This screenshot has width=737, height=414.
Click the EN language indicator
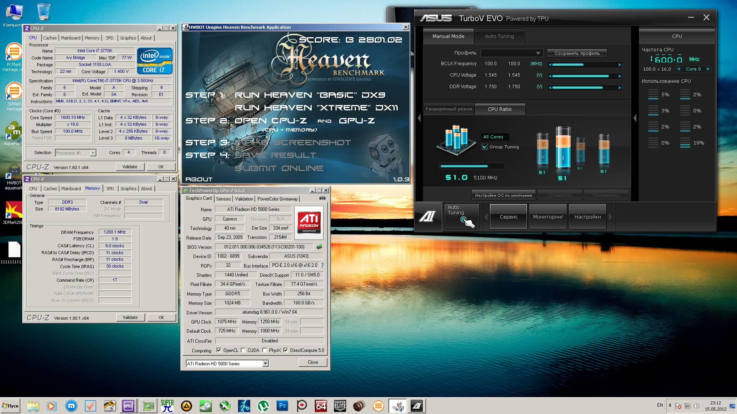coord(660,405)
